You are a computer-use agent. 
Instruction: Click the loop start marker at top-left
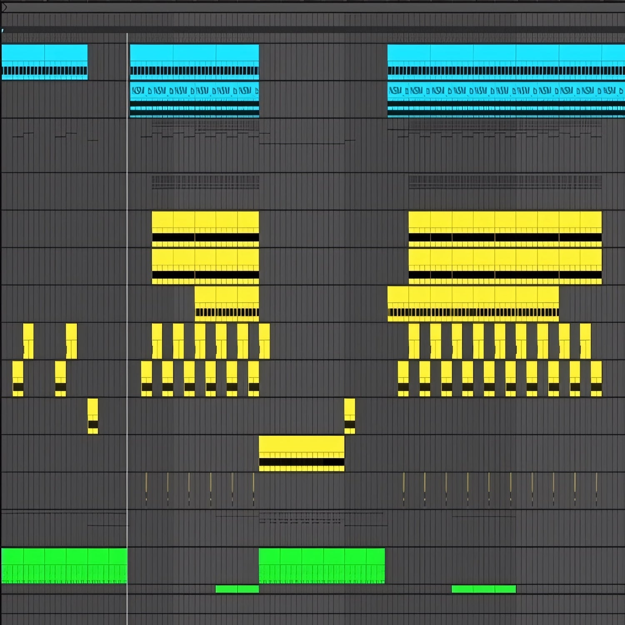(4, 7)
